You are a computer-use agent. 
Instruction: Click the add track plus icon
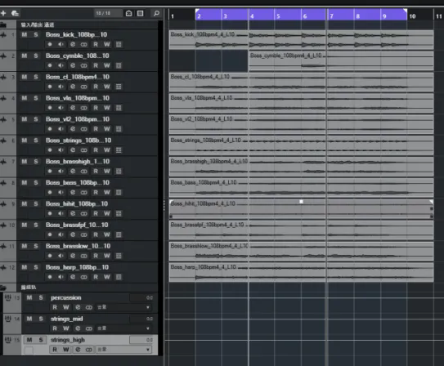tap(3, 13)
